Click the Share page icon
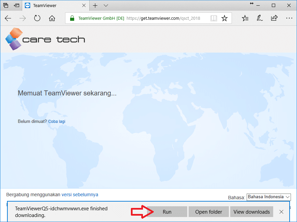This screenshot has width=297, height=222. pyautogui.click(x=274, y=18)
